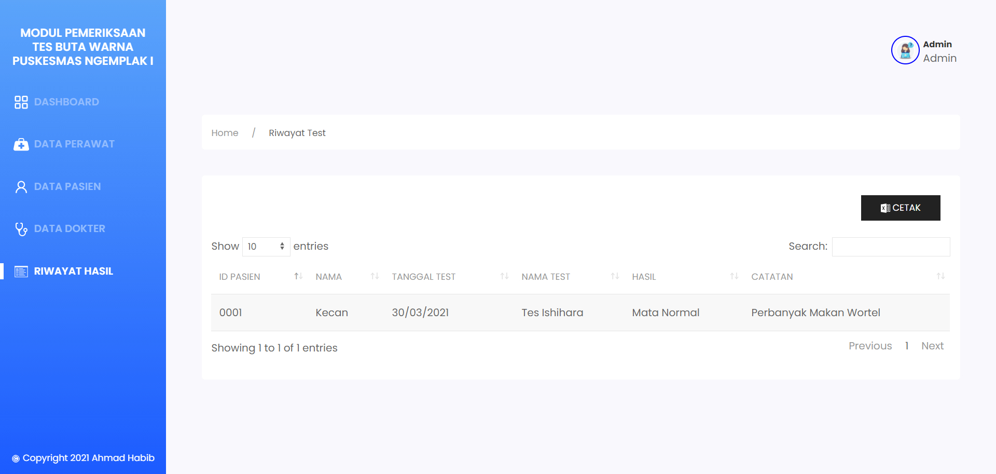Image resolution: width=996 pixels, height=474 pixels.
Task: Click the Riwayat Hasil list icon
Action: [x=21, y=272]
